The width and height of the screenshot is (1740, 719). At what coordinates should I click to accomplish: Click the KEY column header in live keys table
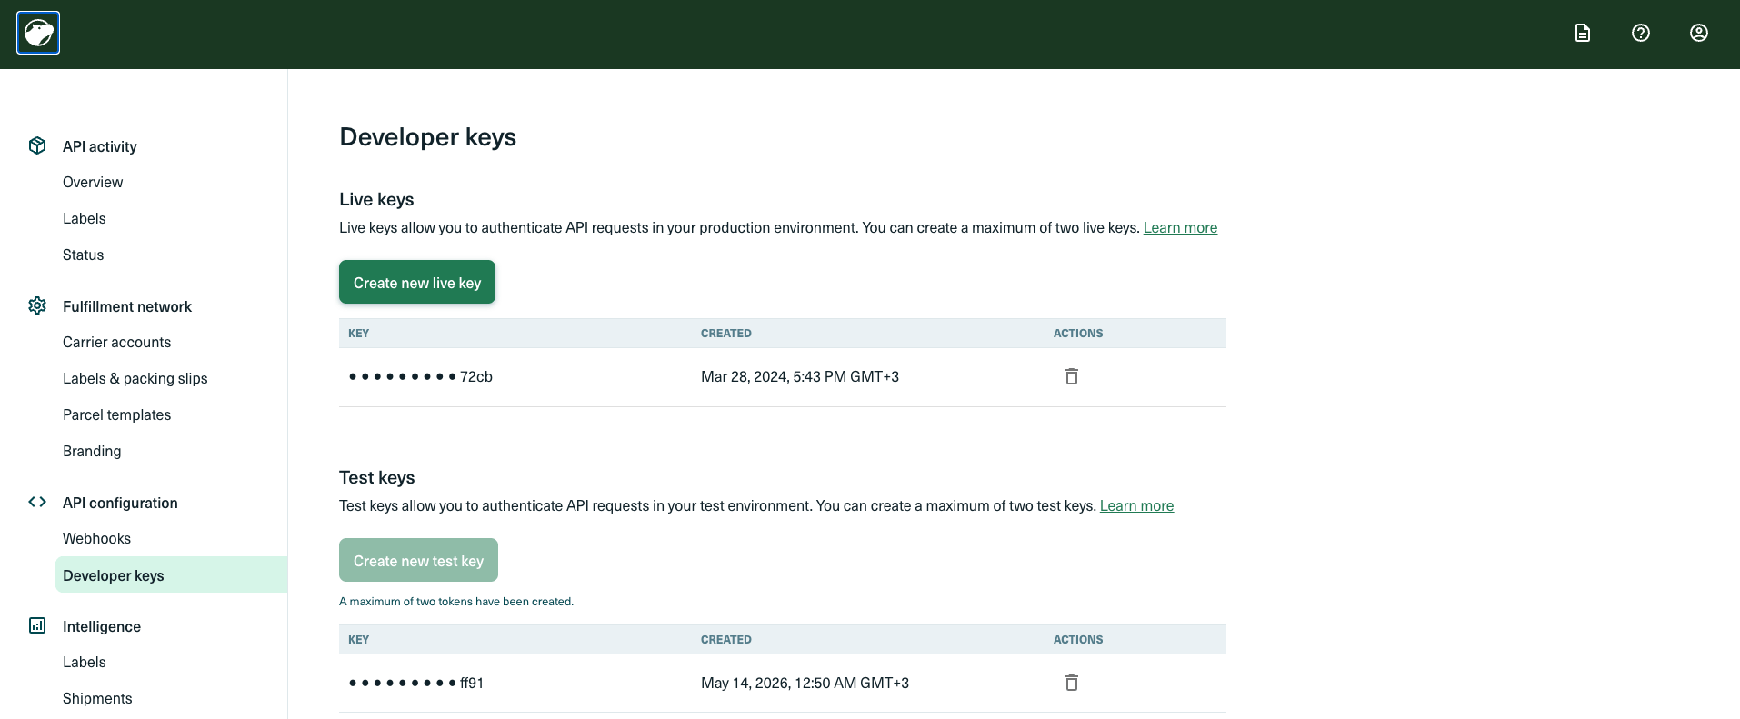[359, 334]
